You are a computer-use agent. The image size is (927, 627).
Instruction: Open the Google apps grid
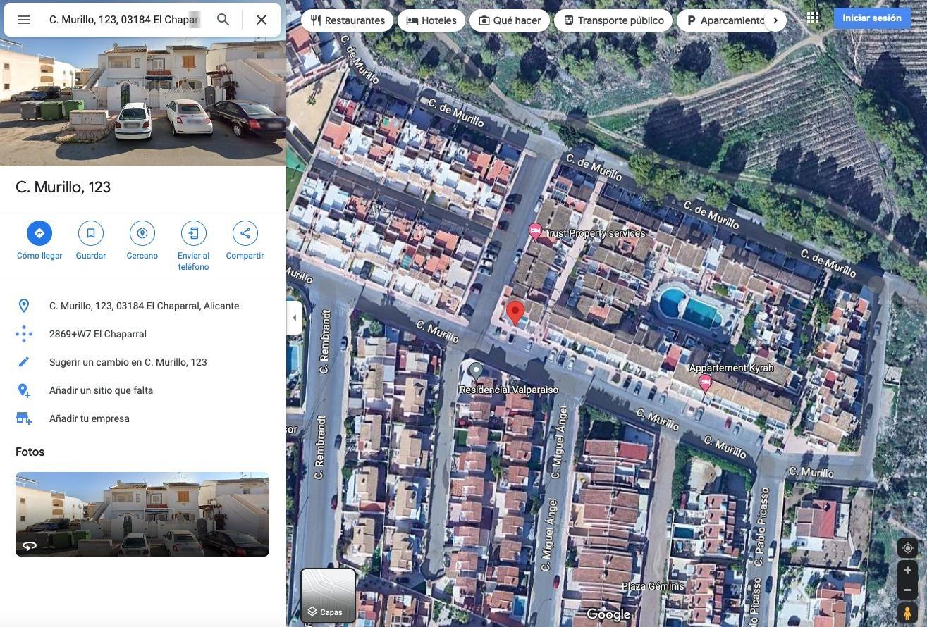pyautogui.click(x=813, y=18)
